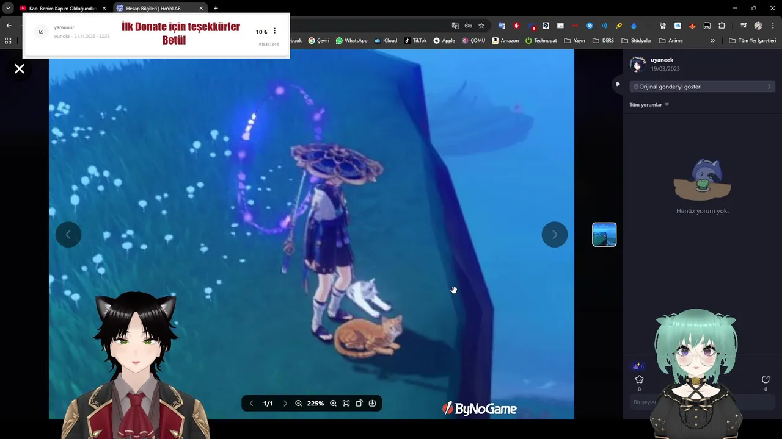The image size is (782, 439).
Task: Share the post with the repost icon
Action: tap(766, 379)
